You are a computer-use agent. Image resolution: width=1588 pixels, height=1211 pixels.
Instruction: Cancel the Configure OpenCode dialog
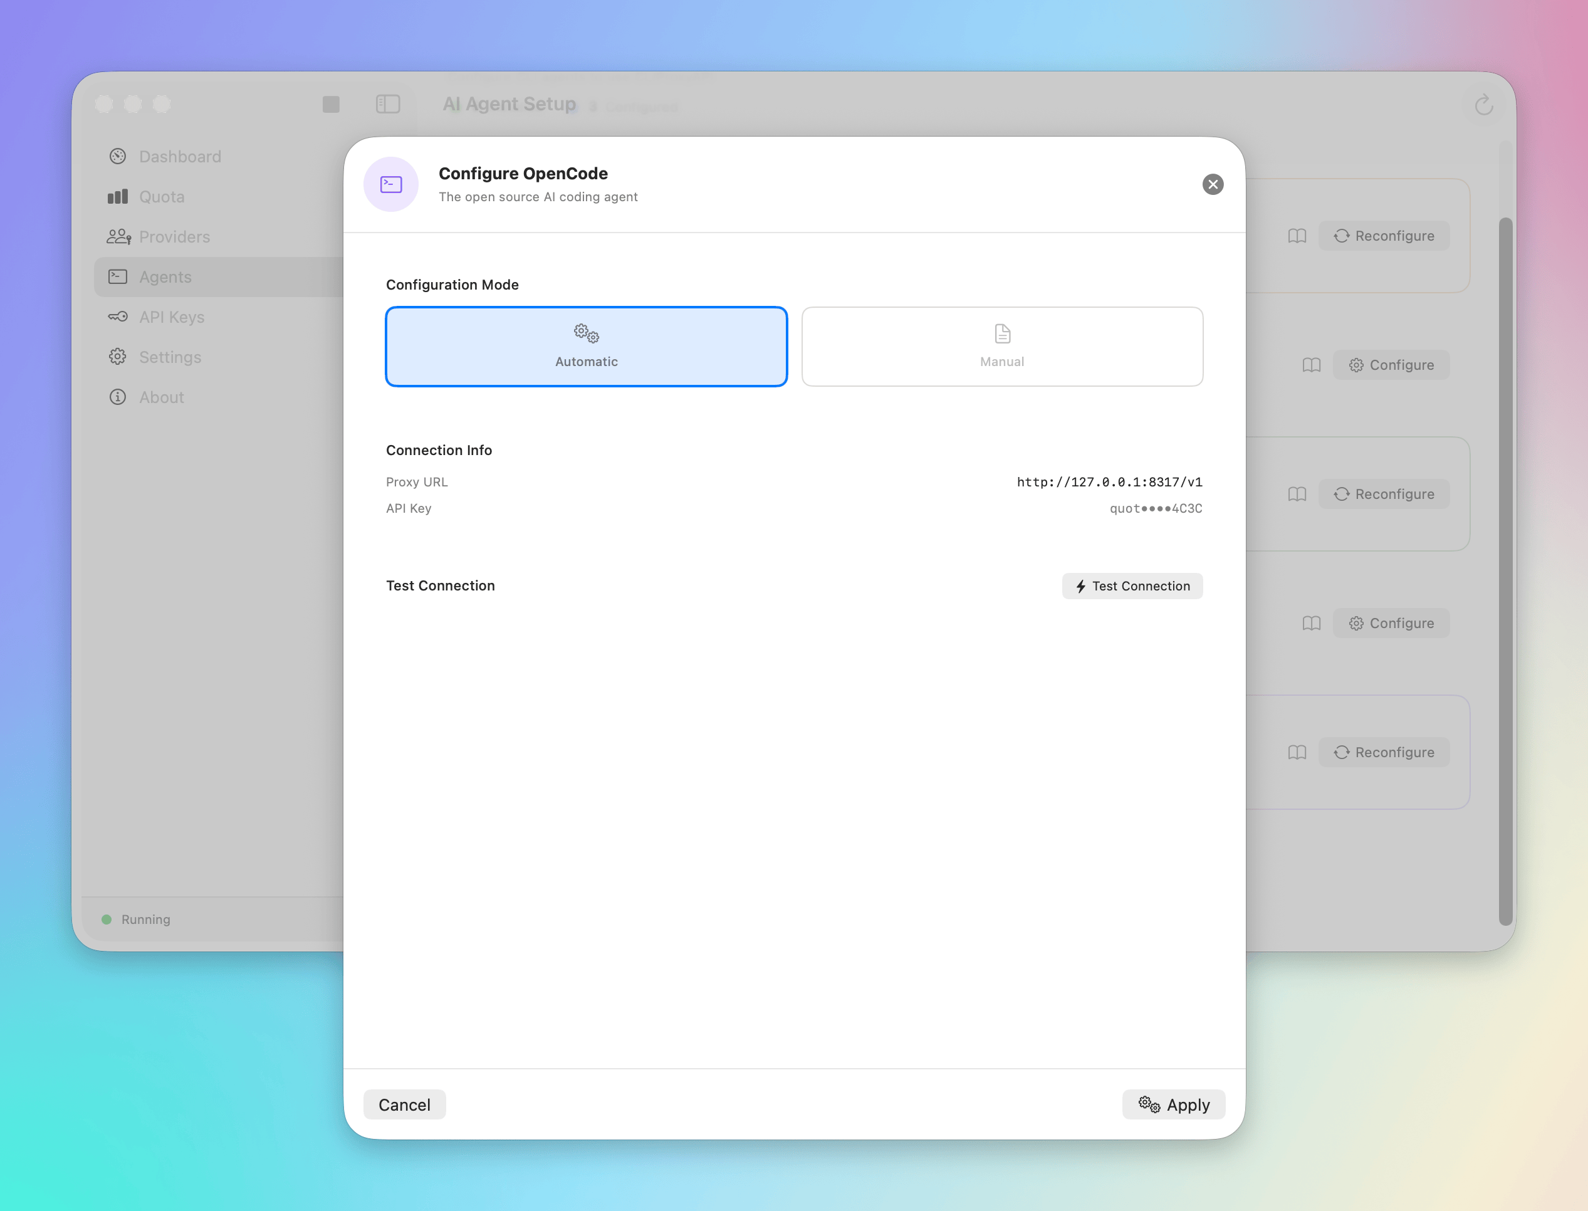(x=404, y=1104)
